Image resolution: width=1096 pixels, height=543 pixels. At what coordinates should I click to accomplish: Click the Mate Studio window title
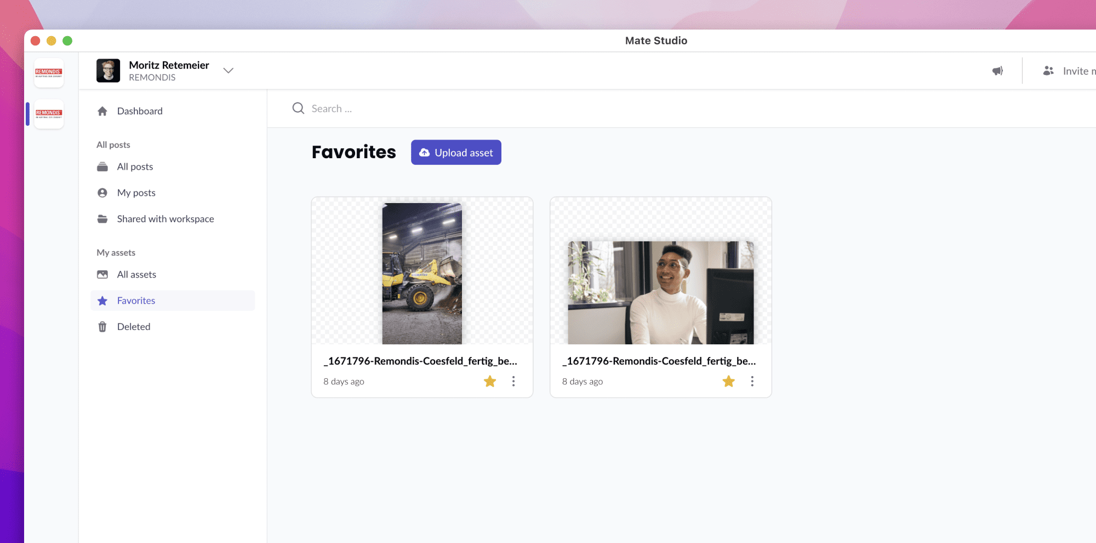(656, 41)
